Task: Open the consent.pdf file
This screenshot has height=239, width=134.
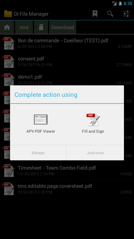Action: pos(67,62)
